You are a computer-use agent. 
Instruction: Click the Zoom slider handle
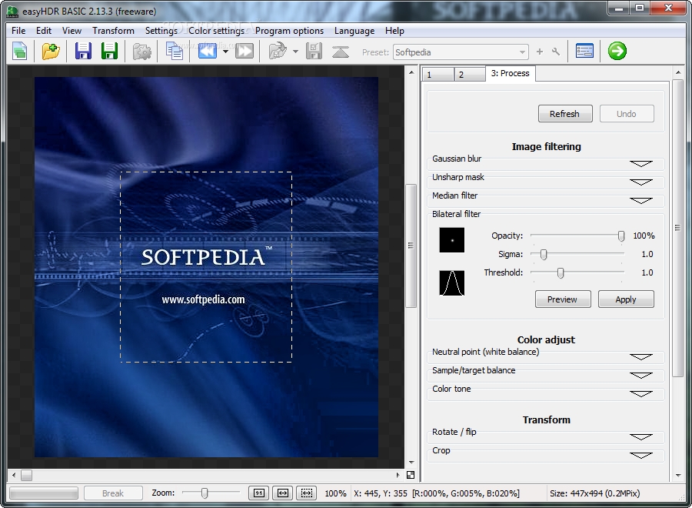205,493
